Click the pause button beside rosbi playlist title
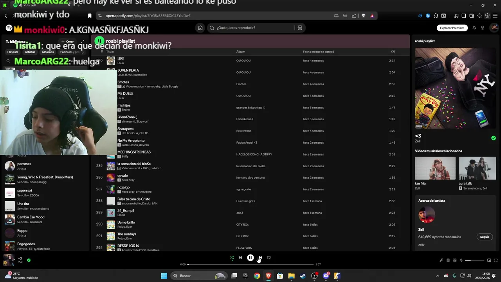The height and width of the screenshot is (282, 501). tap(99, 41)
